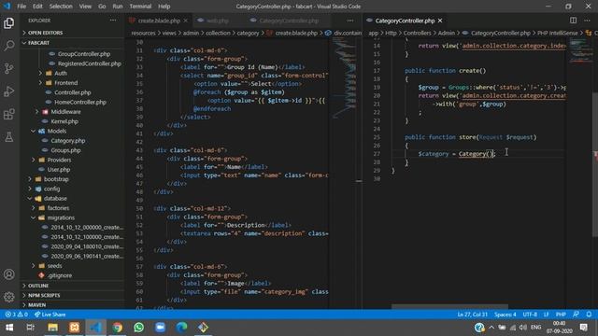The width and height of the screenshot is (598, 336).
Task: Open notifications bell in status bar
Action: 589,315
